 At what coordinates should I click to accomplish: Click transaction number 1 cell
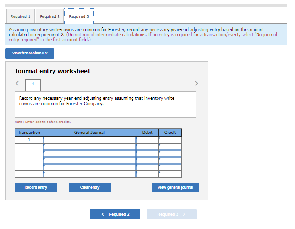click(x=29, y=140)
